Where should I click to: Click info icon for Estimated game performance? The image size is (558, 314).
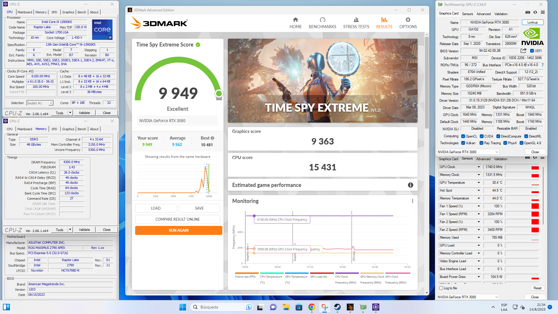pos(410,185)
